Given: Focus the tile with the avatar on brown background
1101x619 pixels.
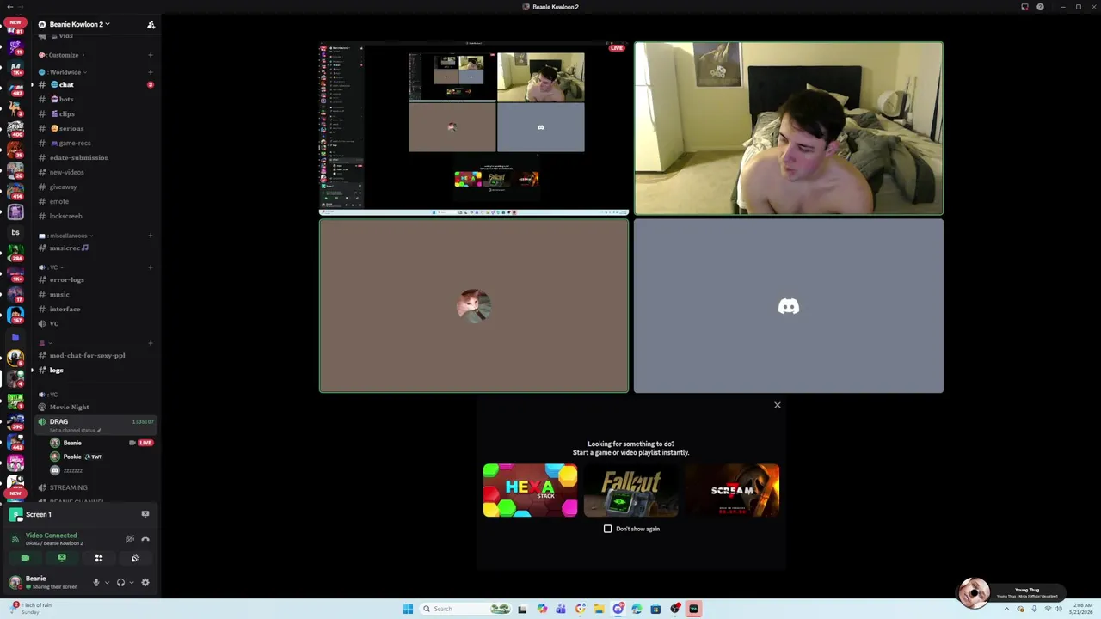Looking at the screenshot, I should [x=474, y=306].
